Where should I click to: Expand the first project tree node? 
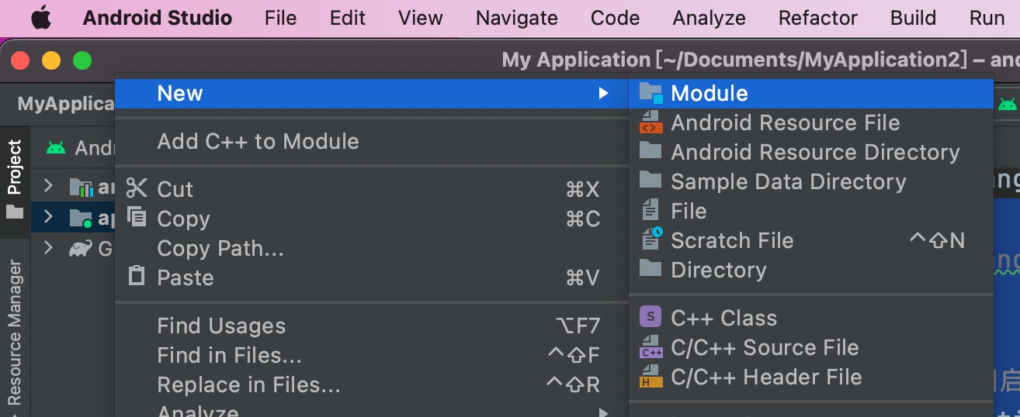tap(48, 186)
